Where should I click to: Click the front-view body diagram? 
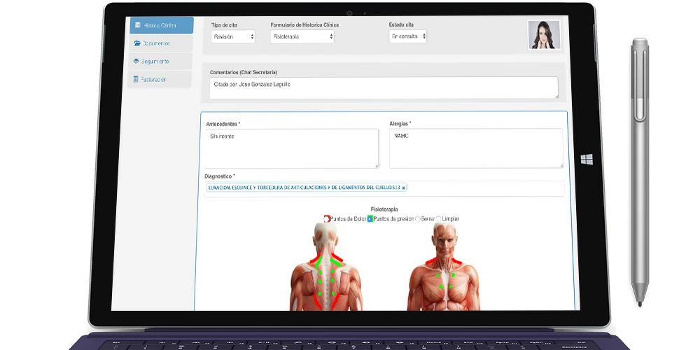point(444,267)
